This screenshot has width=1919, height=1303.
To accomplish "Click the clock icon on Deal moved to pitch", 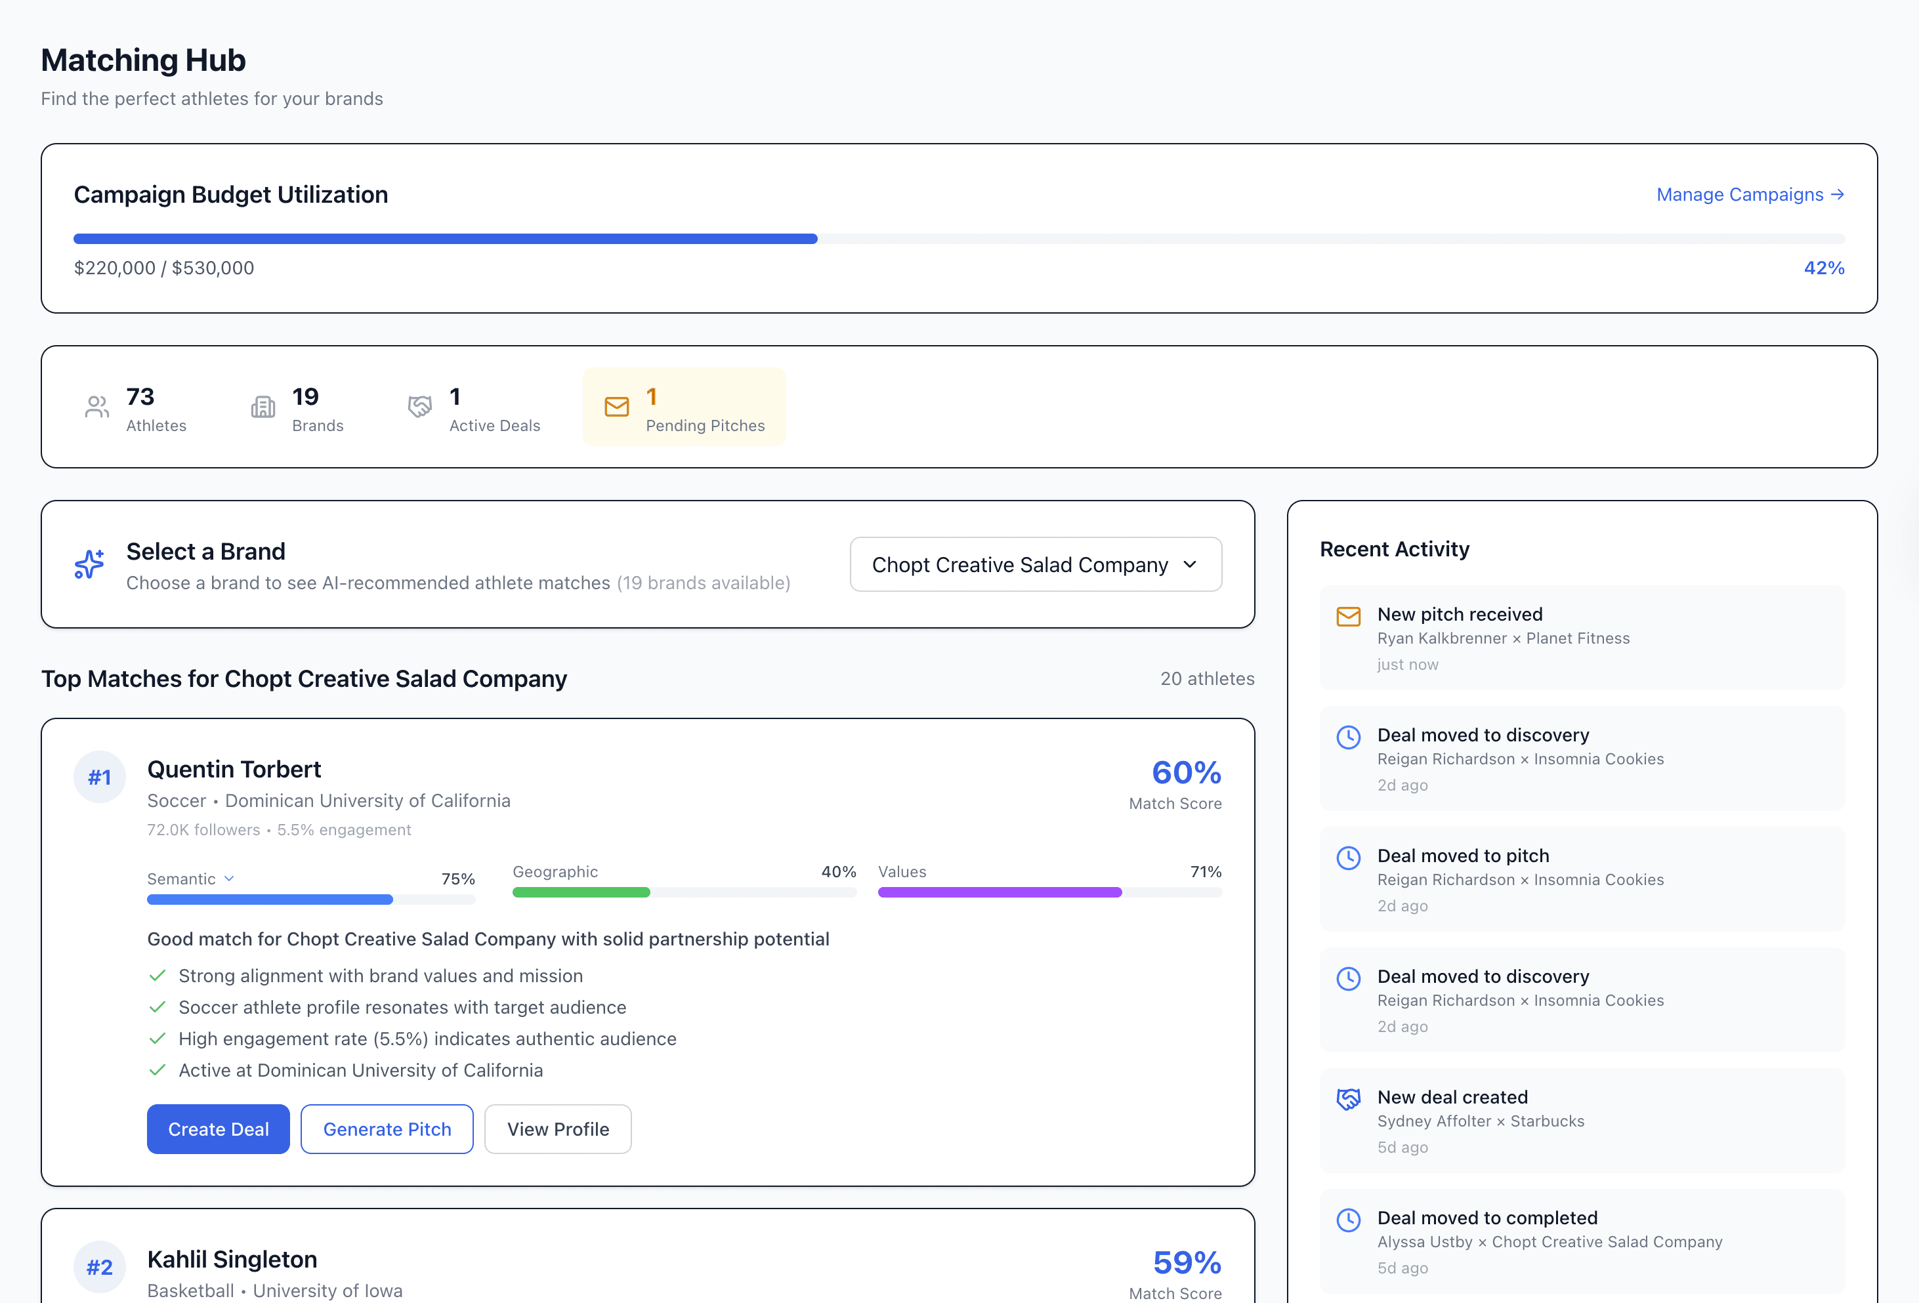I will click(1349, 858).
